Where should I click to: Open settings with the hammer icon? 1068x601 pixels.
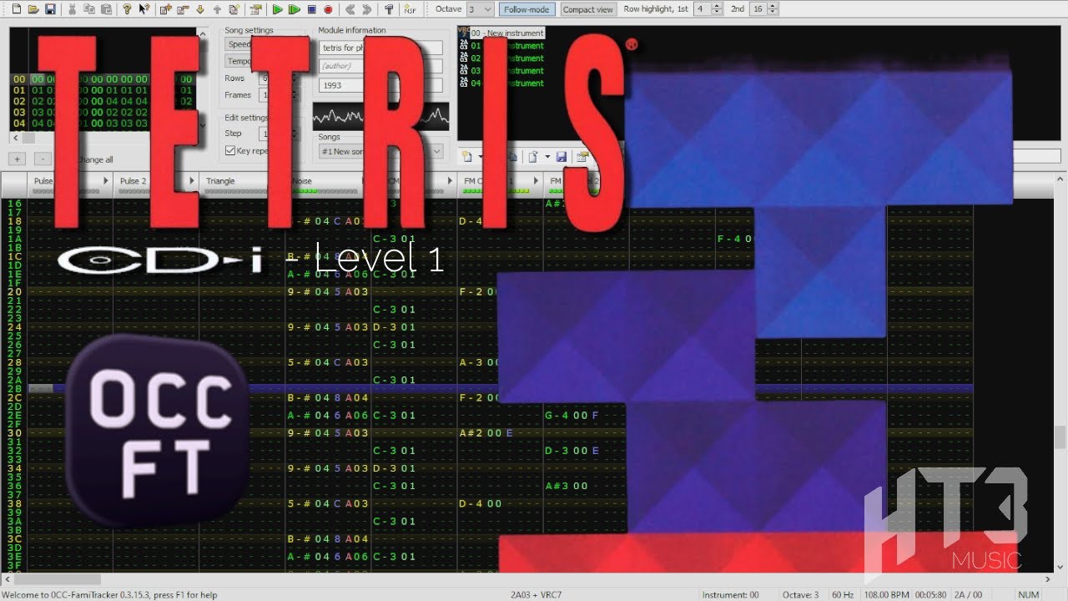389,9
